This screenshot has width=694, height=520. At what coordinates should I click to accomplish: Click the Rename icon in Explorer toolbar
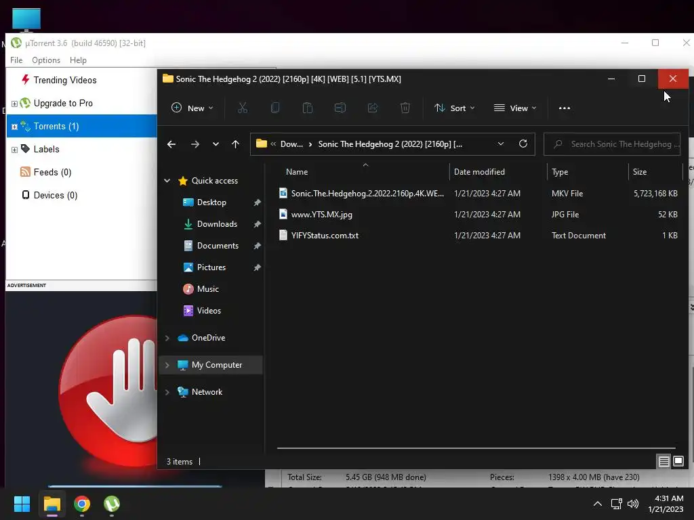click(x=340, y=108)
